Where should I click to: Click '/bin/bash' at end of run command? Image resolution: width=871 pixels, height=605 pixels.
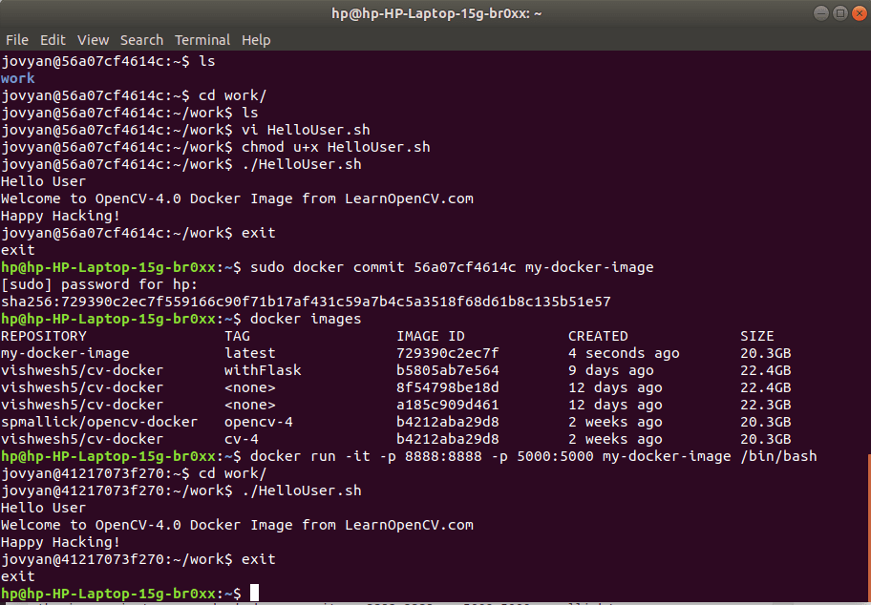[778, 457]
